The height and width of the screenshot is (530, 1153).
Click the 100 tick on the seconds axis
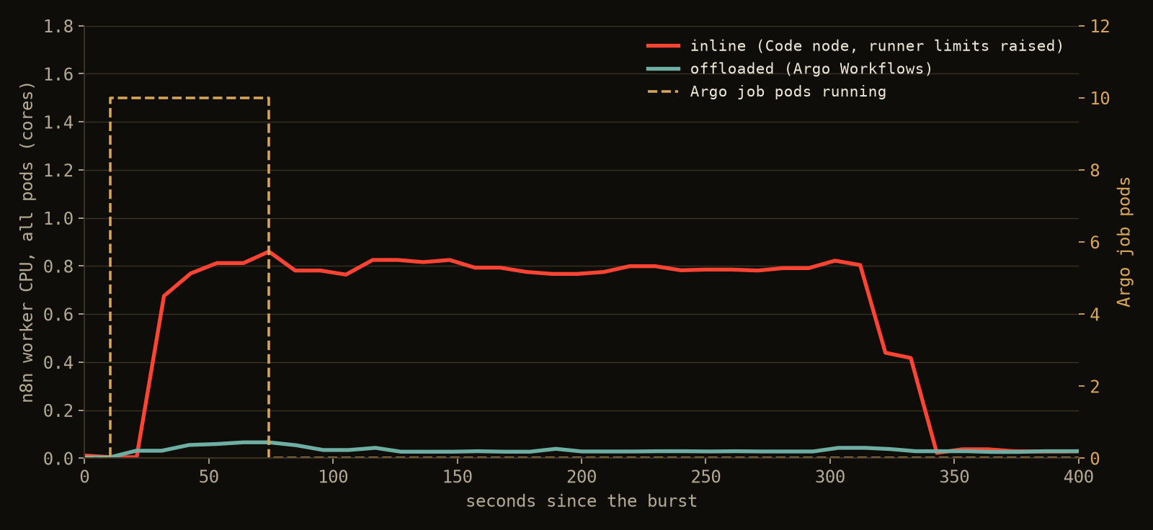(x=333, y=477)
